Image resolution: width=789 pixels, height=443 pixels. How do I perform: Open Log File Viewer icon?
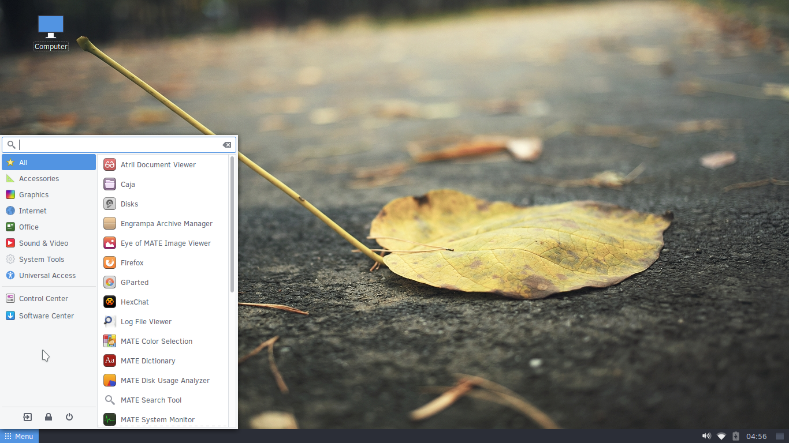pos(110,321)
